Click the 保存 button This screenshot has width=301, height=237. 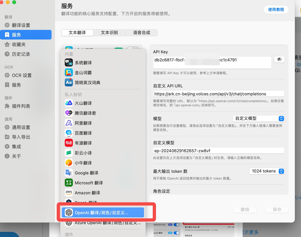coord(277,209)
